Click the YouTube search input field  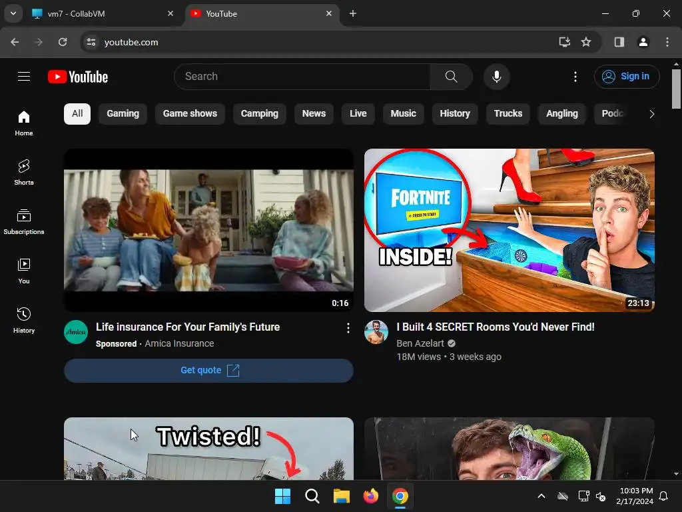pyautogui.click(x=303, y=77)
